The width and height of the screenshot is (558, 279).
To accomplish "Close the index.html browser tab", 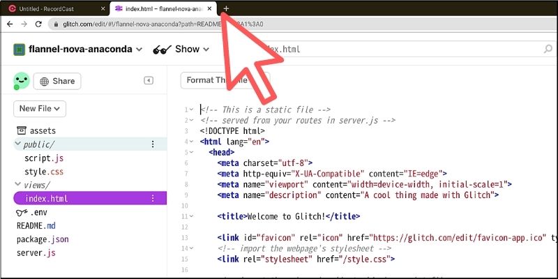I will tap(209, 8).
